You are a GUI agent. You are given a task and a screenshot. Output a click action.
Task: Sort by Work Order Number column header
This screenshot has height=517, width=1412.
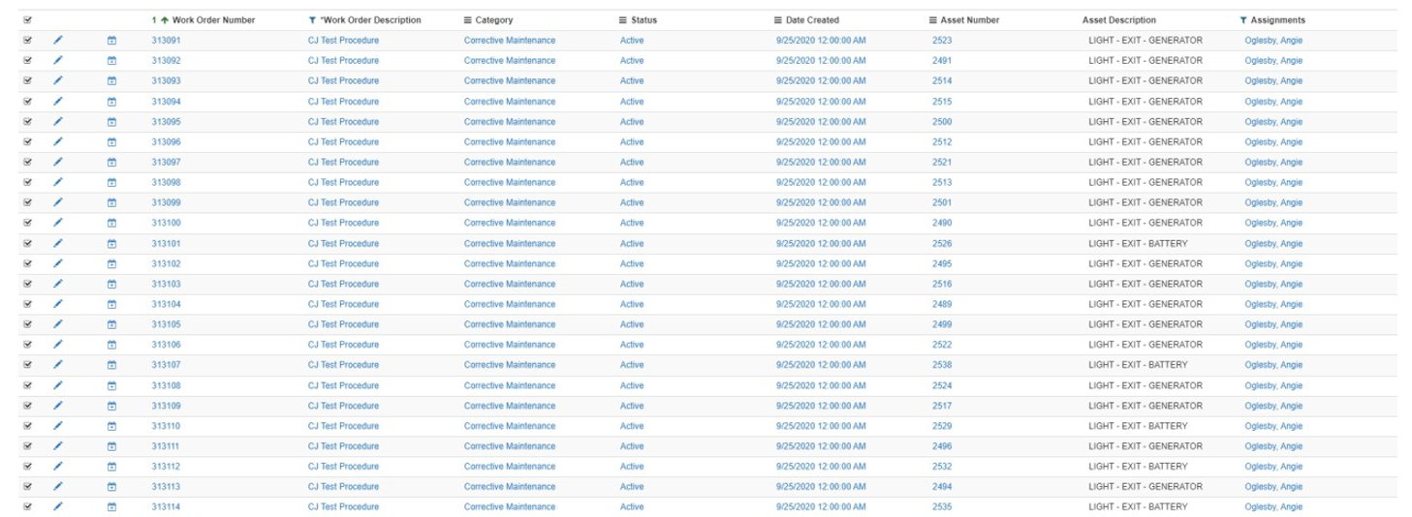(213, 20)
